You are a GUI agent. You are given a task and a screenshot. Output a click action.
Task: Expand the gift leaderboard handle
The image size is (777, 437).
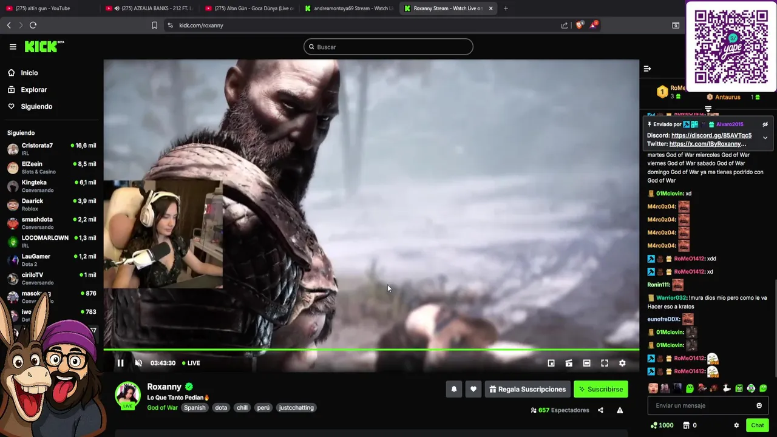(x=708, y=109)
